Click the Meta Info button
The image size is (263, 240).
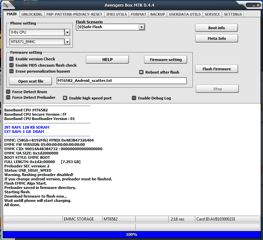click(x=217, y=38)
